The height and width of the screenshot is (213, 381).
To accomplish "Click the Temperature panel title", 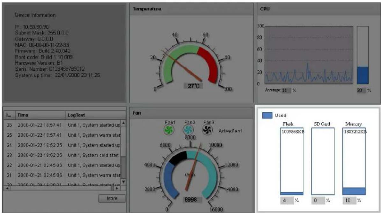I will coord(147,9).
